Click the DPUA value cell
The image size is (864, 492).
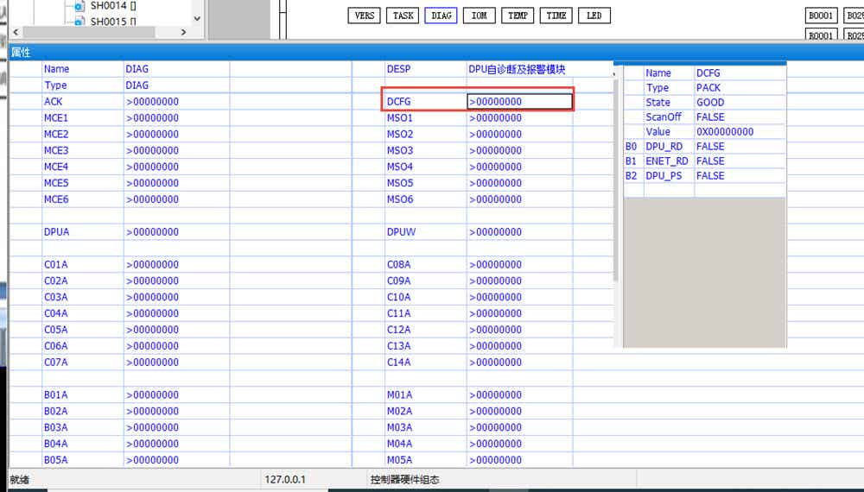[x=176, y=231]
